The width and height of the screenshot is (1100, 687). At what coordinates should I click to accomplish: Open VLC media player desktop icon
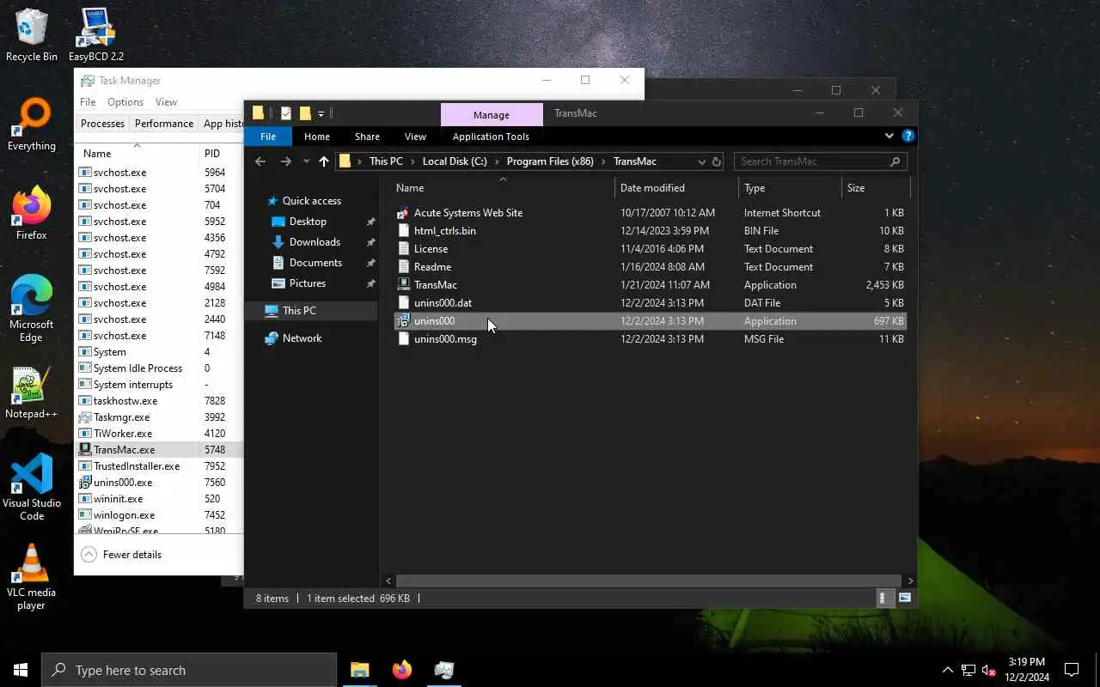tap(31, 577)
